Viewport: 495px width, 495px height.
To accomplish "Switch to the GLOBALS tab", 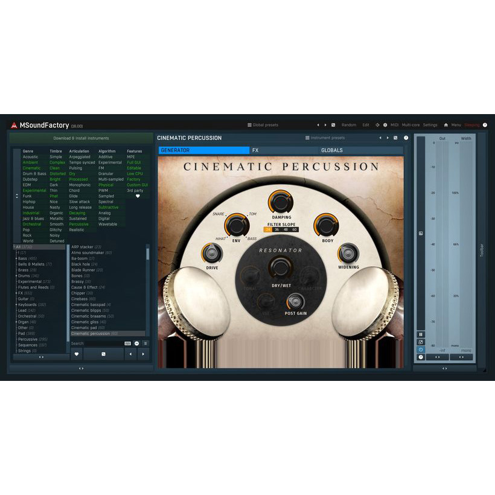I will click(361, 150).
